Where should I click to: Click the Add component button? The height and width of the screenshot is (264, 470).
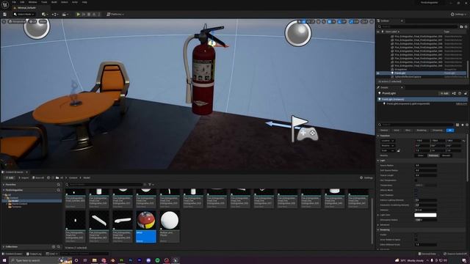444,93
